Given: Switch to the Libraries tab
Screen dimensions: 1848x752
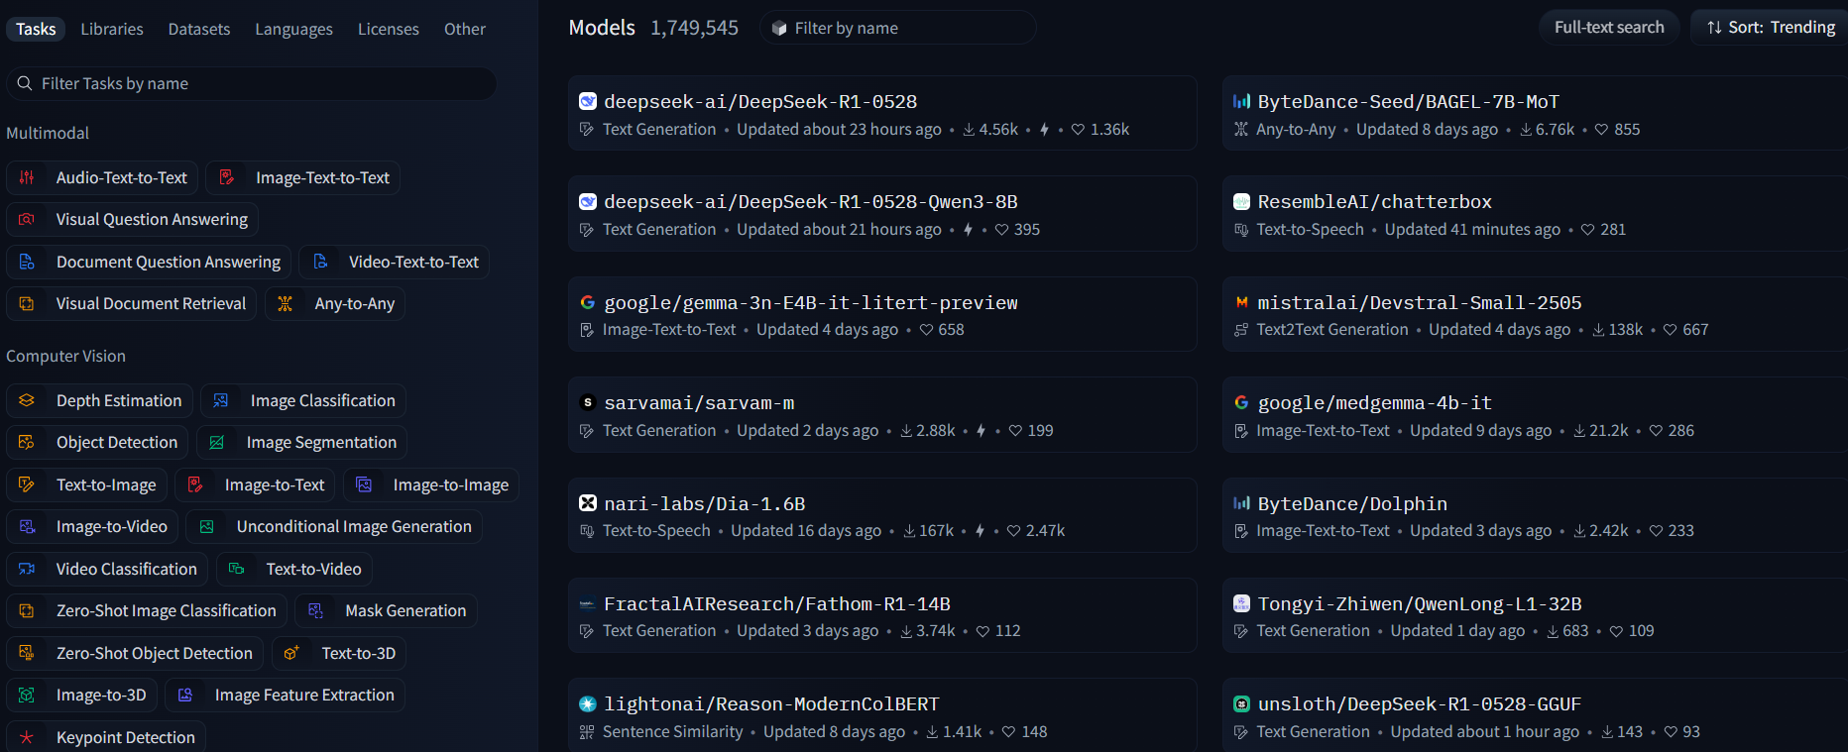Looking at the screenshot, I should pos(112,29).
